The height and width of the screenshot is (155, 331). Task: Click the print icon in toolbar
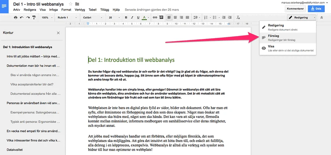pos(15,17)
